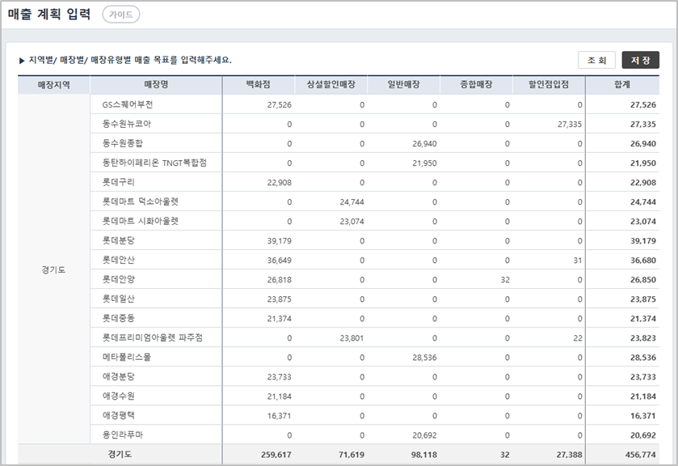Select subtotal 98,118 under 일반매장
The height and width of the screenshot is (466, 678).
(x=423, y=455)
